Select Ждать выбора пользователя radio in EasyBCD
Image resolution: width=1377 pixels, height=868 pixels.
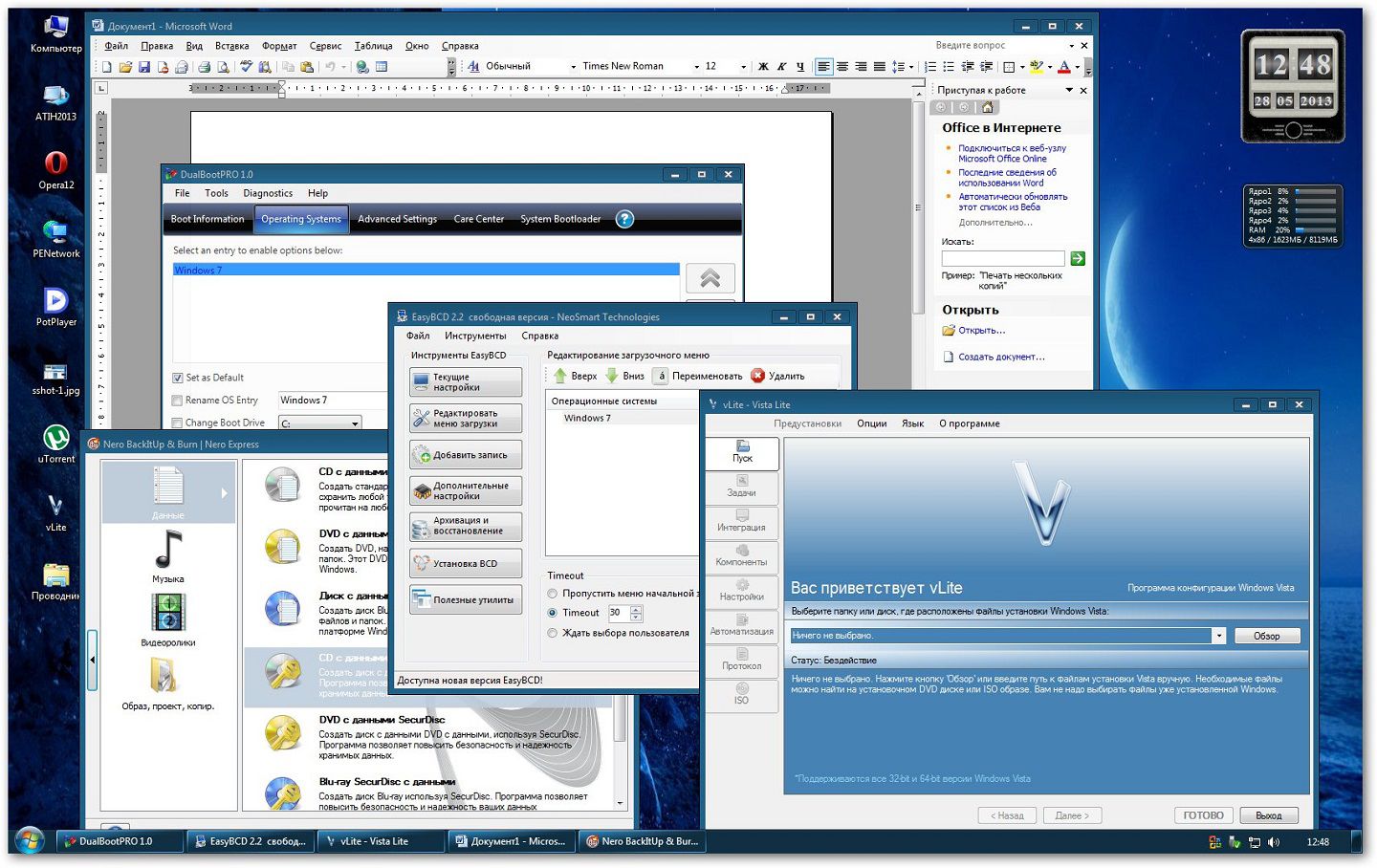(552, 633)
